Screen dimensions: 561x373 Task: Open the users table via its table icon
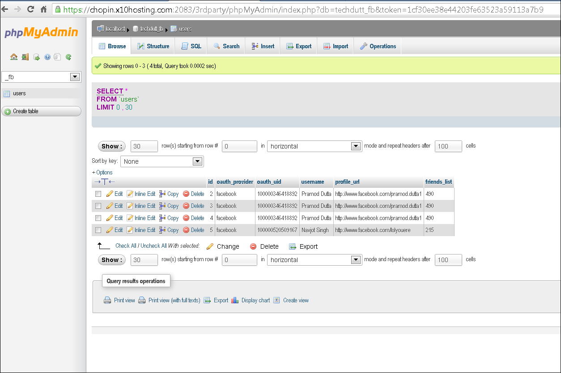click(7, 93)
